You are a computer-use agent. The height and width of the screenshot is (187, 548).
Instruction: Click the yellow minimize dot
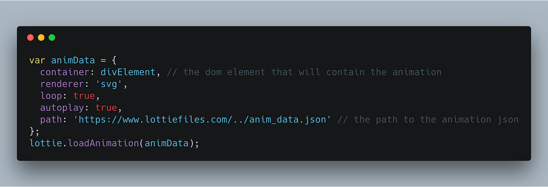pyautogui.click(x=41, y=38)
